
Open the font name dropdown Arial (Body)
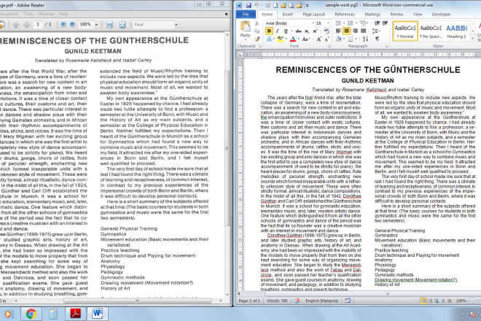click(313, 23)
